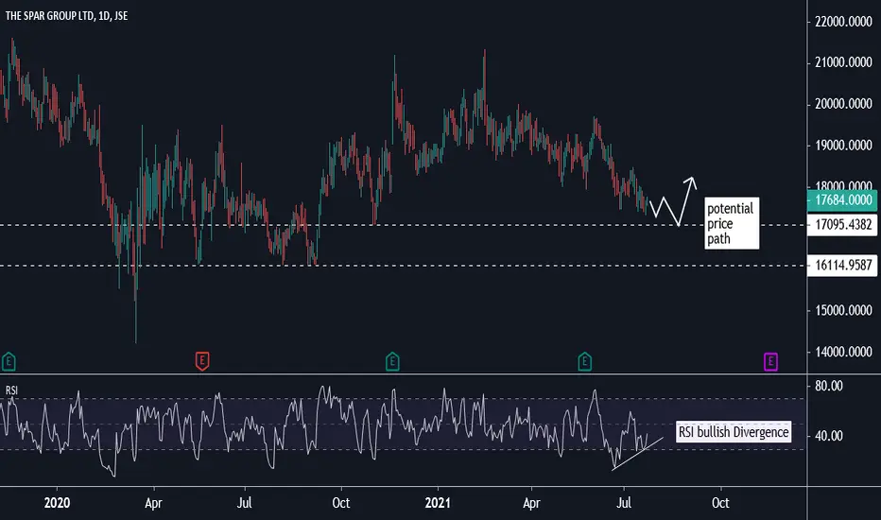
Task: Click the 14000.0000 price axis label
Action: tap(843, 352)
